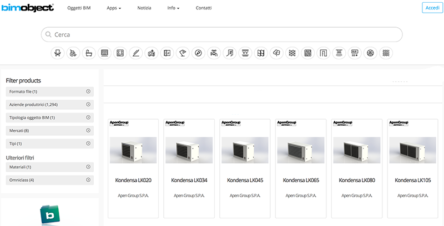The width and height of the screenshot is (444, 226).
Task: Select the door category icon
Action: [167, 53]
